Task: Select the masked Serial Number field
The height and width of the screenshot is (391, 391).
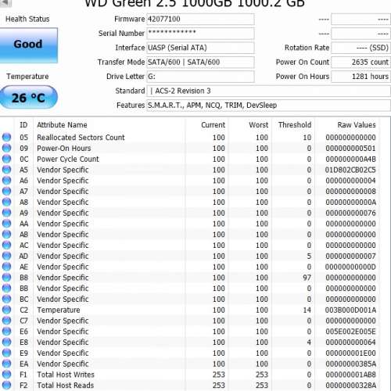Action: point(200,34)
